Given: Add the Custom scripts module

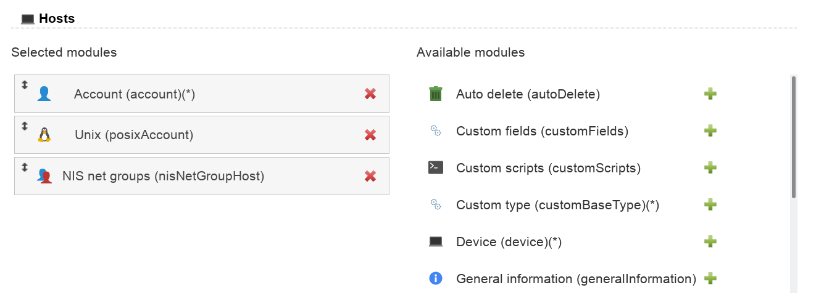Looking at the screenshot, I should [x=710, y=167].
